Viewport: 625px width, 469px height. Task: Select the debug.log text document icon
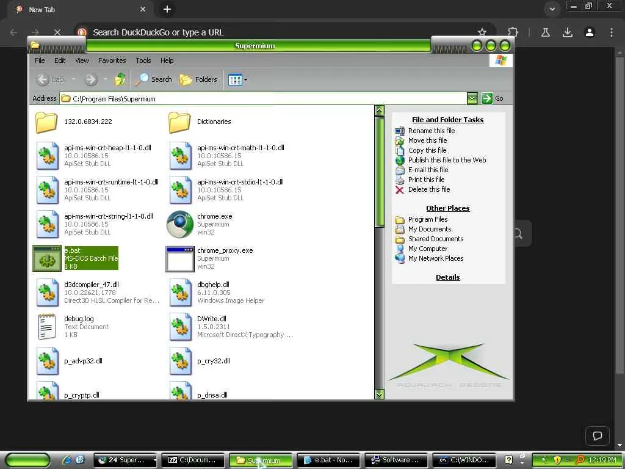coord(46,327)
